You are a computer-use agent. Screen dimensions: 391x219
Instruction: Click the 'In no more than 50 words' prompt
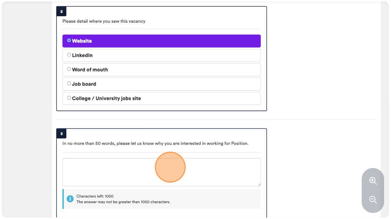pos(155,143)
